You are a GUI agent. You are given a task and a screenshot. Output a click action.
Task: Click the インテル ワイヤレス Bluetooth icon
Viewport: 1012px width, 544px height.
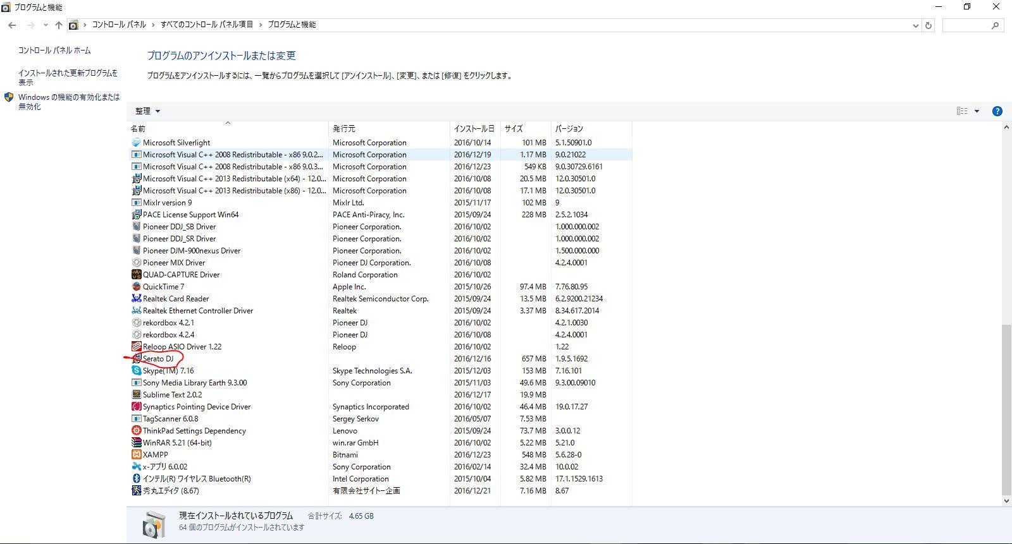click(x=136, y=479)
